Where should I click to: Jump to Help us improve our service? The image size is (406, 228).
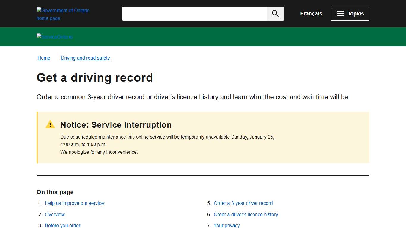coord(74,203)
